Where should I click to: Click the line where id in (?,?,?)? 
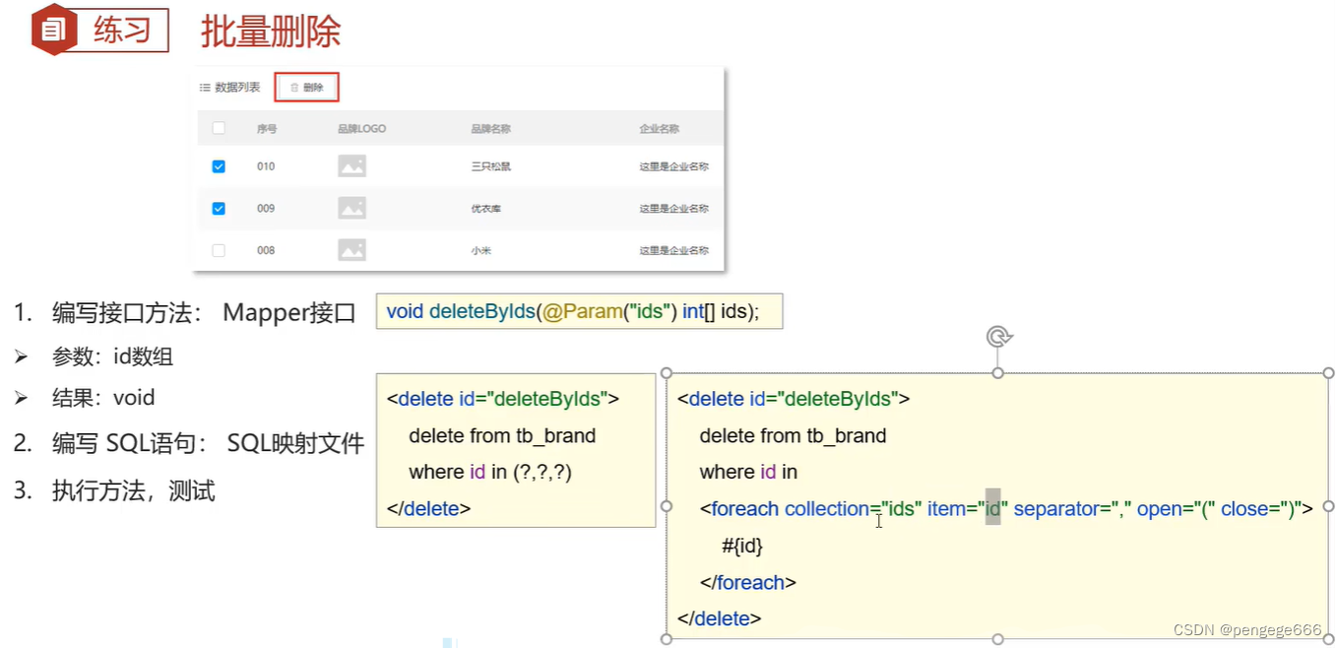[x=490, y=473]
